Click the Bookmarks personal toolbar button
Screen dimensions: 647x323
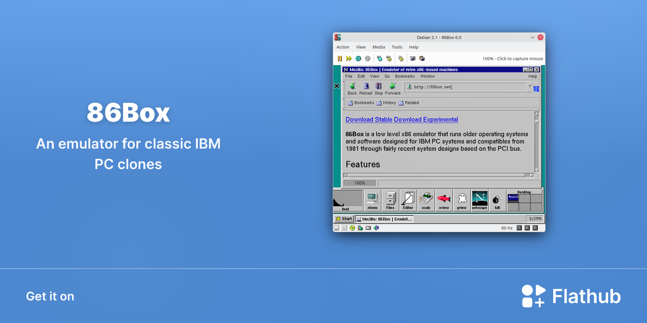(361, 103)
